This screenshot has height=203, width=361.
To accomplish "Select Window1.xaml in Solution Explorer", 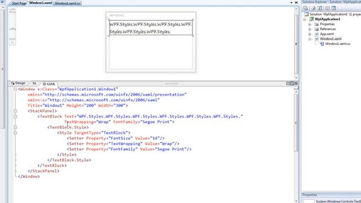I will [331, 39].
